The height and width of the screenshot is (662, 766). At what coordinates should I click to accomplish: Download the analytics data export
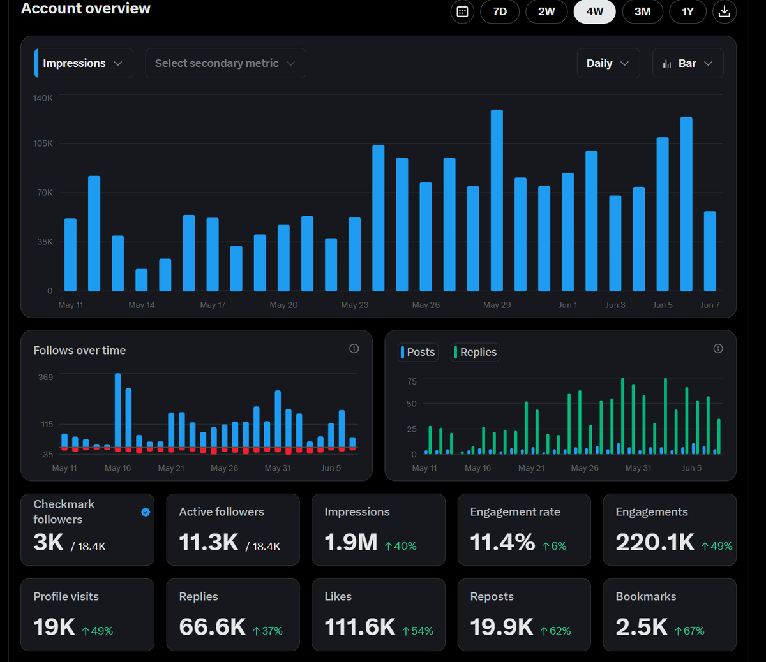(x=725, y=11)
